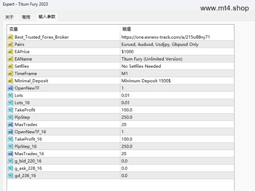This screenshot has height=191, width=255.
Task: Edit the MaxTrades_16 value 20
Action: [x=177, y=154]
